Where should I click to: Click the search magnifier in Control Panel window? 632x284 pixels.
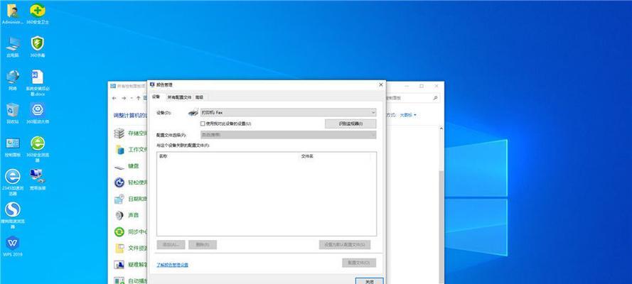[435, 98]
